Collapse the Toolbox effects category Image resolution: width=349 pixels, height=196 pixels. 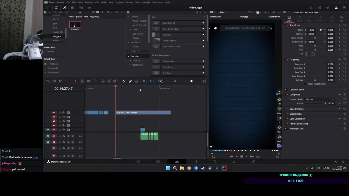[128, 17]
